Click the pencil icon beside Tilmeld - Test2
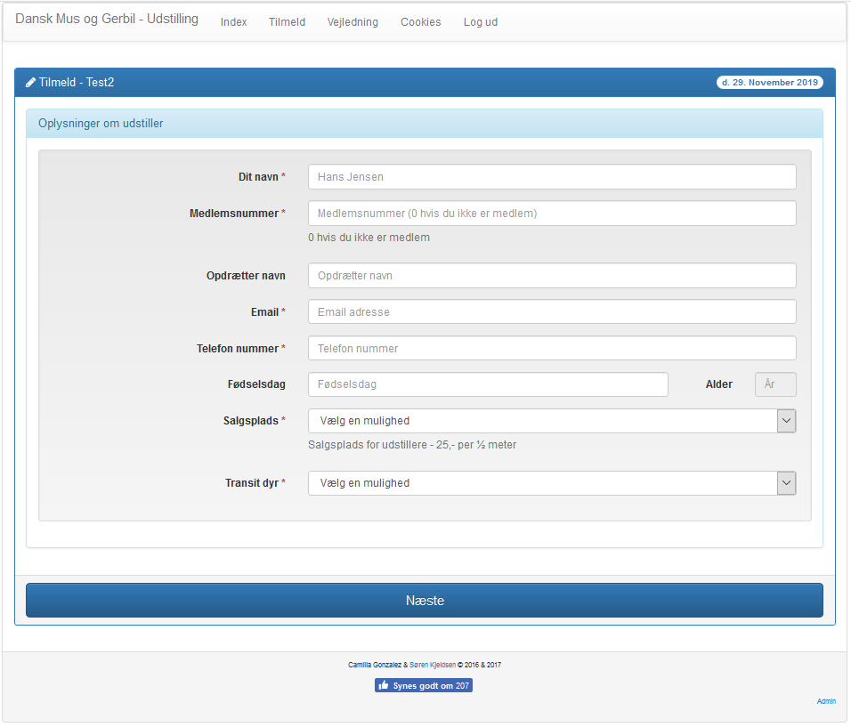 click(x=31, y=83)
